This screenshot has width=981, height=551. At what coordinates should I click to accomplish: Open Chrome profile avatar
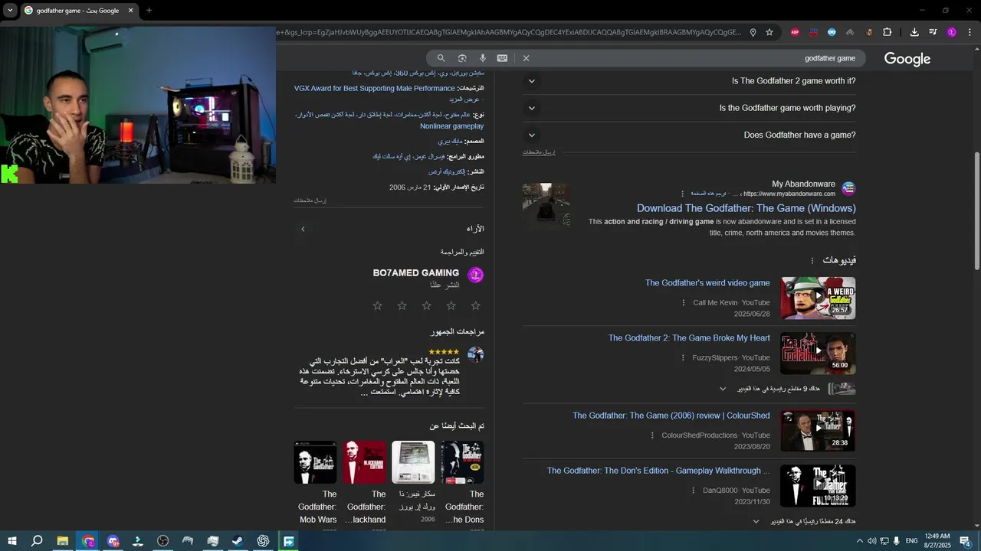[952, 32]
